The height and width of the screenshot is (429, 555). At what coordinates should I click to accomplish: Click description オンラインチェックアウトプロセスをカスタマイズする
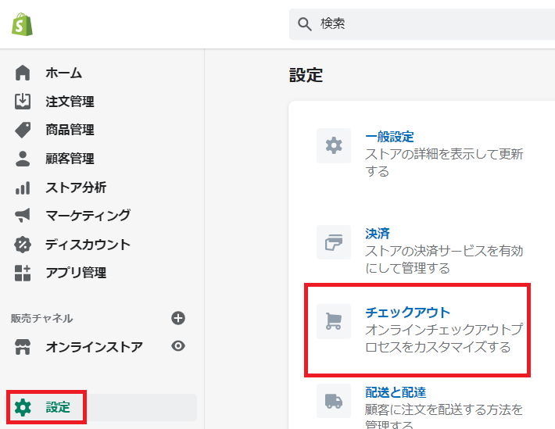[x=444, y=338]
